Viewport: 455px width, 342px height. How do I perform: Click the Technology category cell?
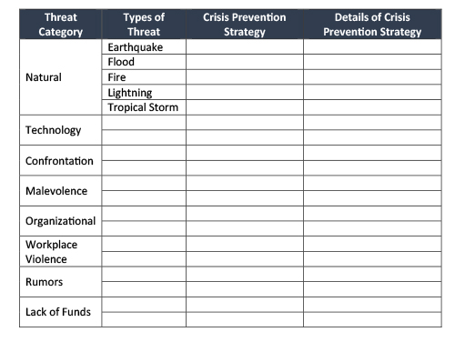pos(60,130)
